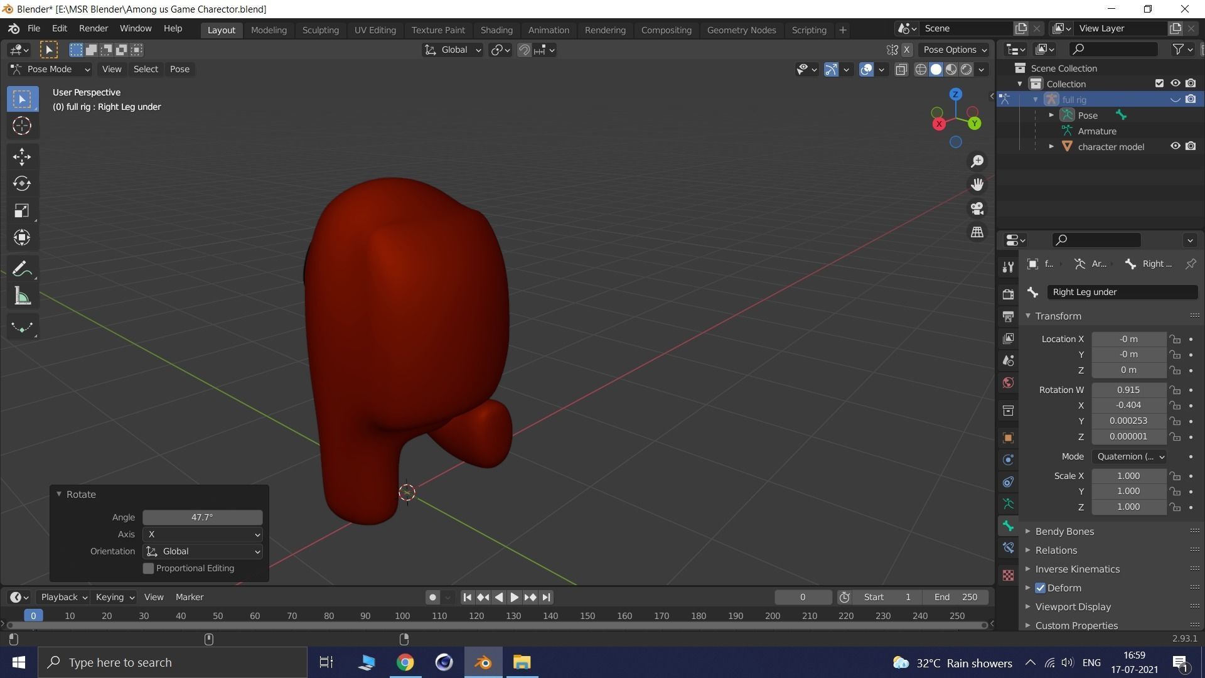Open the Object properties tab

(1008, 438)
